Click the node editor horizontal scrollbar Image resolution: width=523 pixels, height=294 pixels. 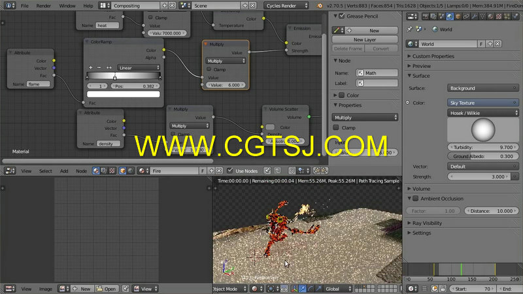tap(107, 161)
